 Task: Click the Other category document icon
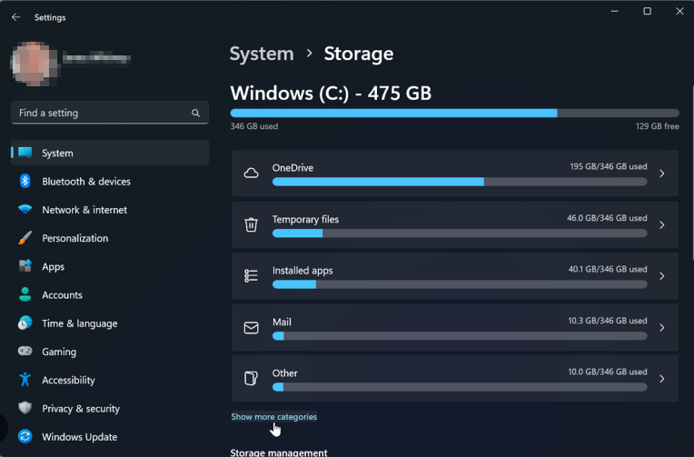coord(251,379)
